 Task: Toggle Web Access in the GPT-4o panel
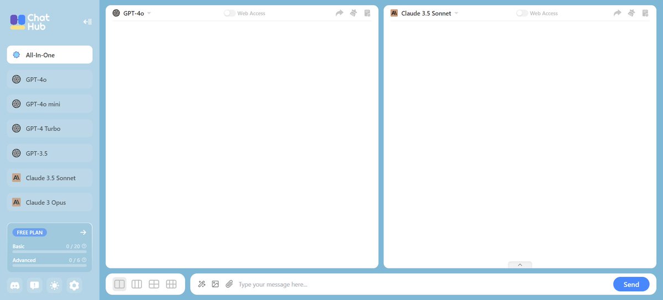[x=229, y=13]
